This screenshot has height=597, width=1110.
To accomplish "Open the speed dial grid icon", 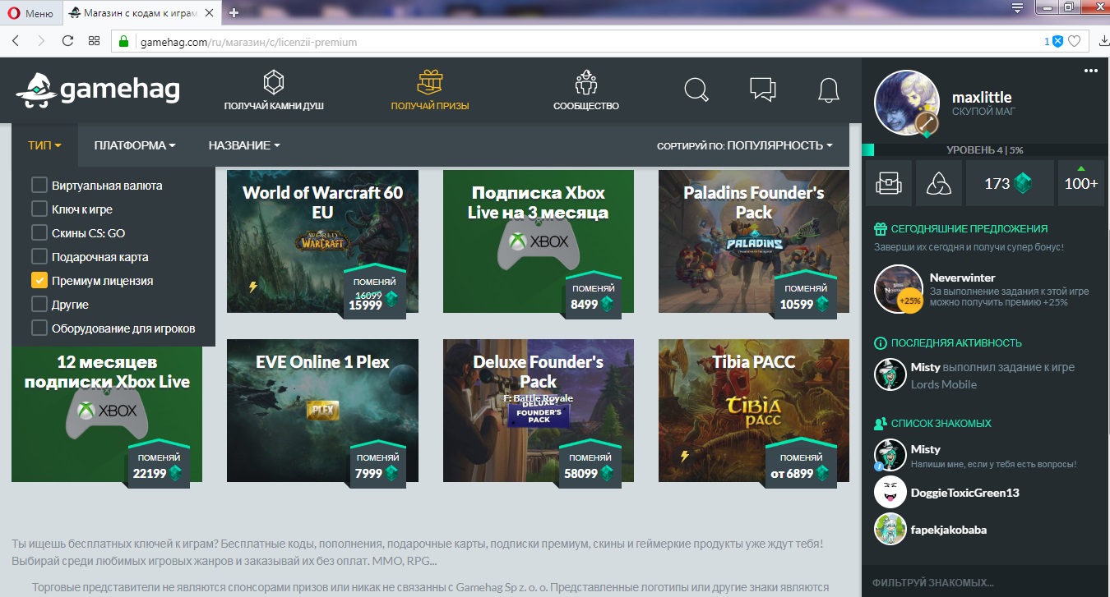I will tap(94, 41).
